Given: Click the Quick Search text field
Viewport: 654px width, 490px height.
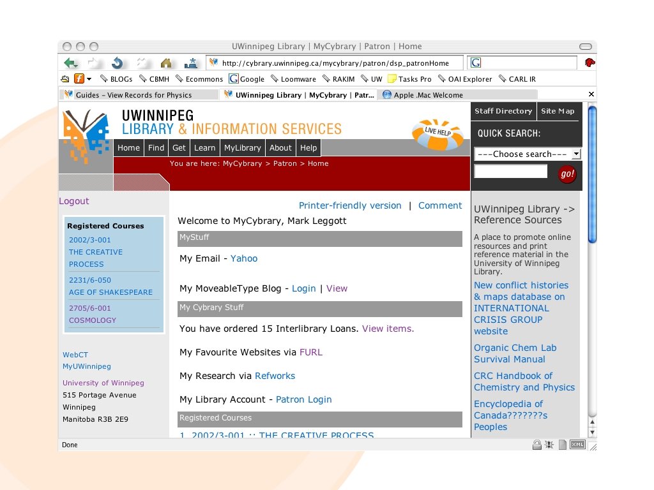Looking at the screenshot, I should pyautogui.click(x=510, y=171).
